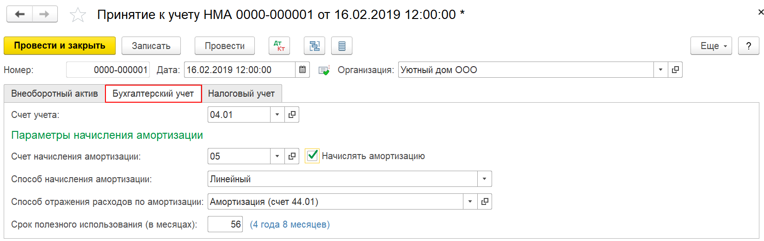This screenshot has height=241, width=764.
Task: Show Дт/Кт postings of document
Action: tap(279, 46)
